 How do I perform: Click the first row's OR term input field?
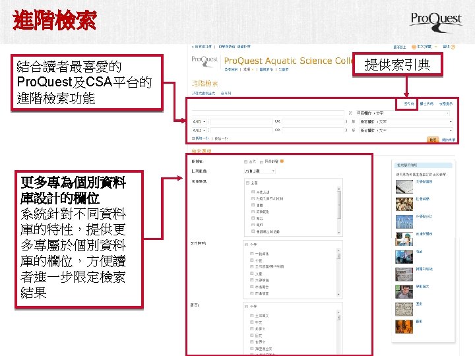[x=313, y=122]
